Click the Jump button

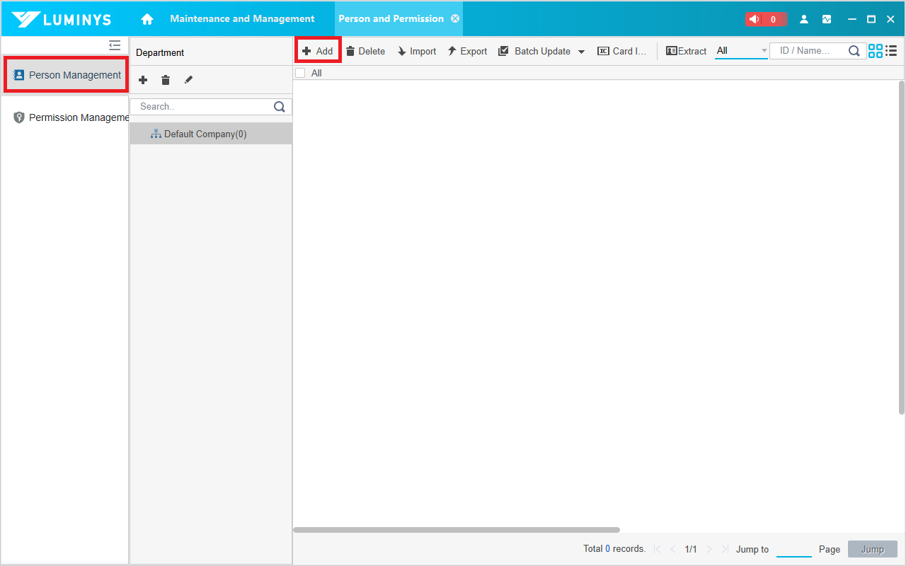click(872, 549)
